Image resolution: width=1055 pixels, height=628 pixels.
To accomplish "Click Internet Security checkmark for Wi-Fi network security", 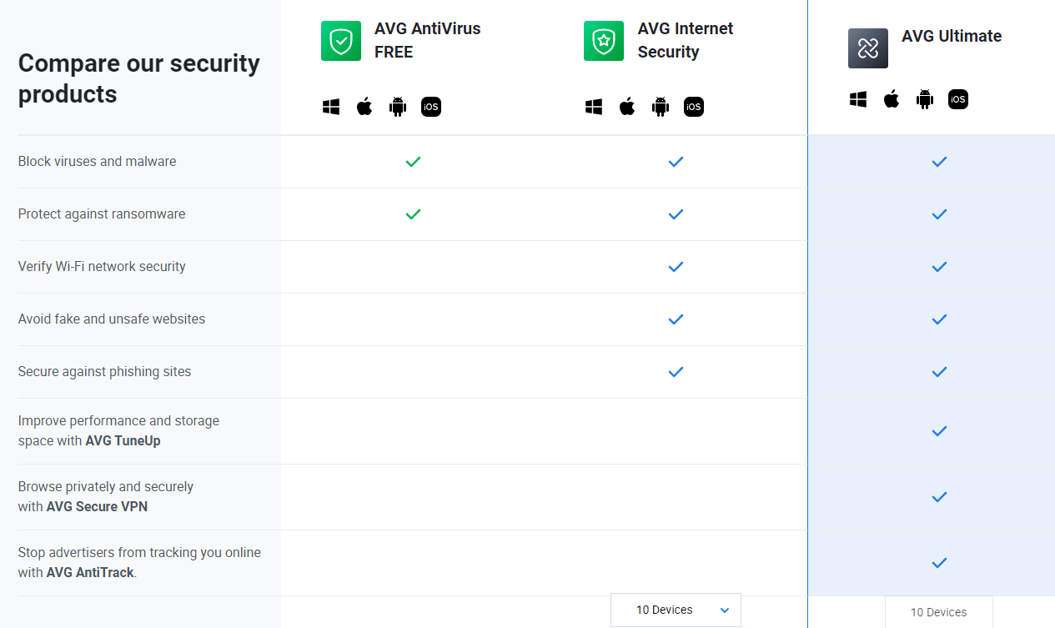I will (x=676, y=267).
